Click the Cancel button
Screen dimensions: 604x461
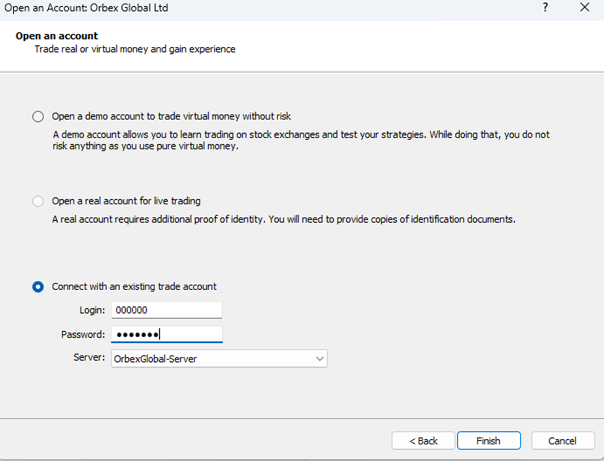pyautogui.click(x=562, y=441)
